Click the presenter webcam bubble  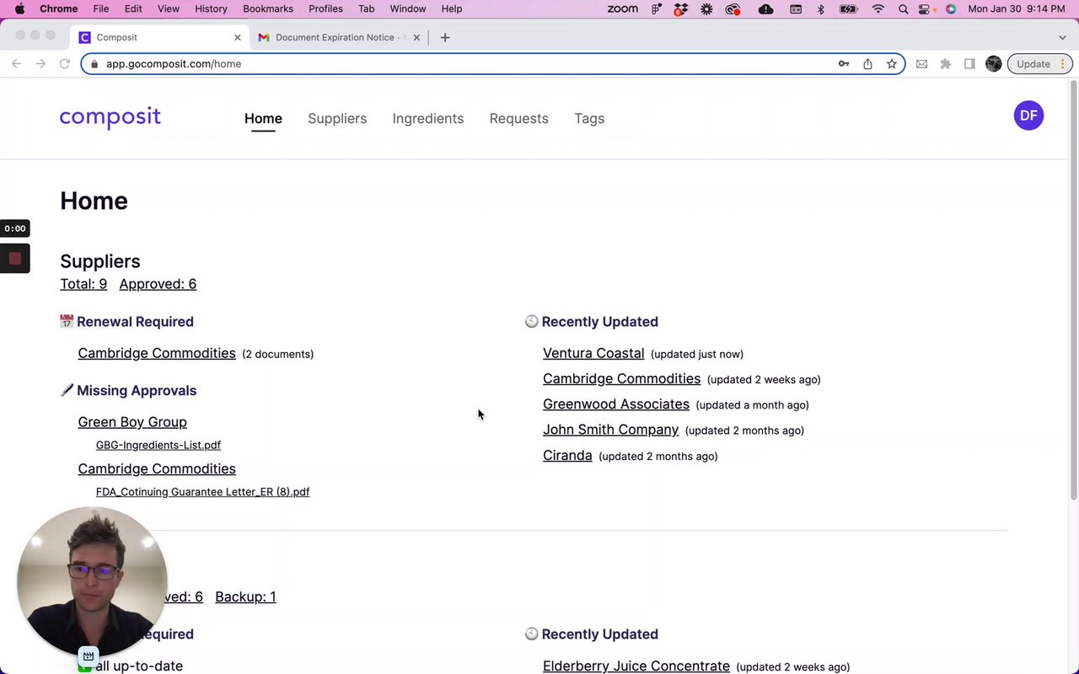(91, 581)
